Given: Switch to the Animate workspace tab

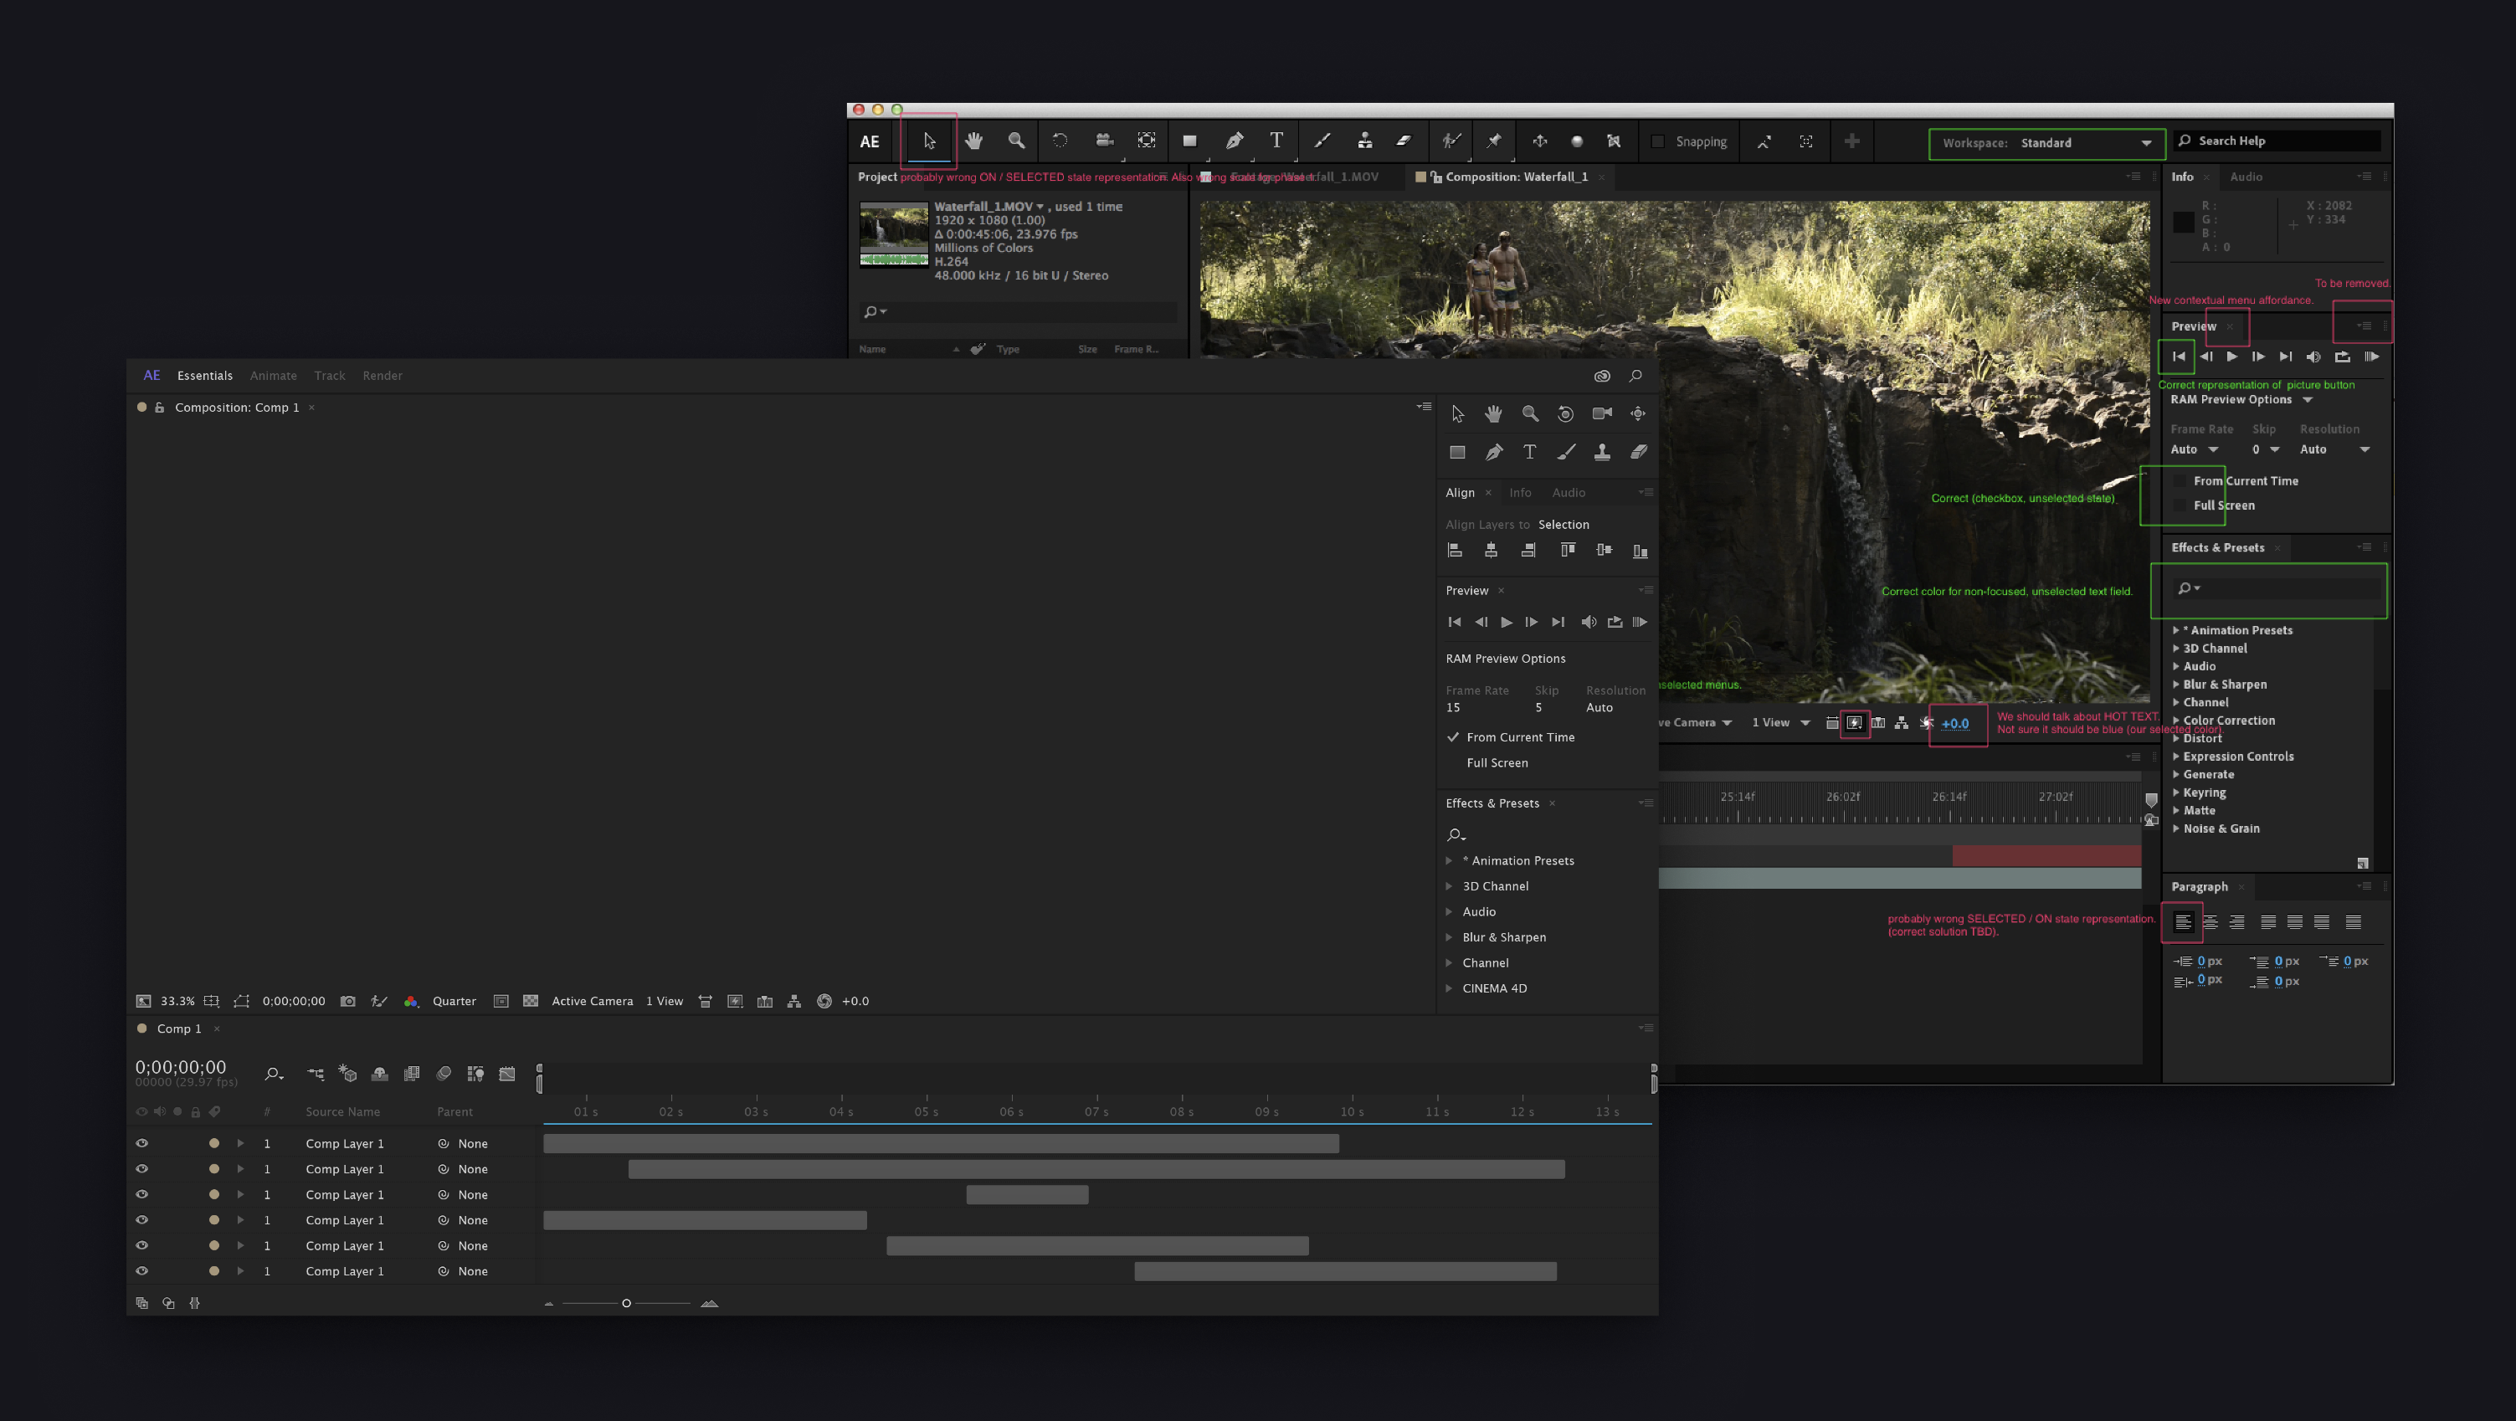Looking at the screenshot, I should 273,376.
